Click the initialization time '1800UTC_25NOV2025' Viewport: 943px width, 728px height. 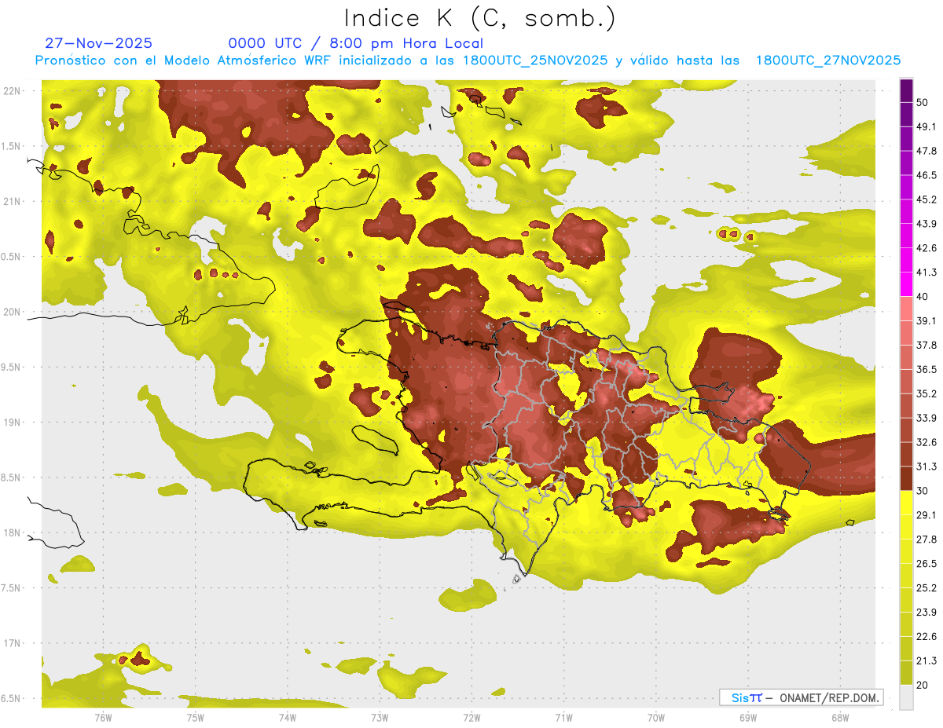[535, 60]
